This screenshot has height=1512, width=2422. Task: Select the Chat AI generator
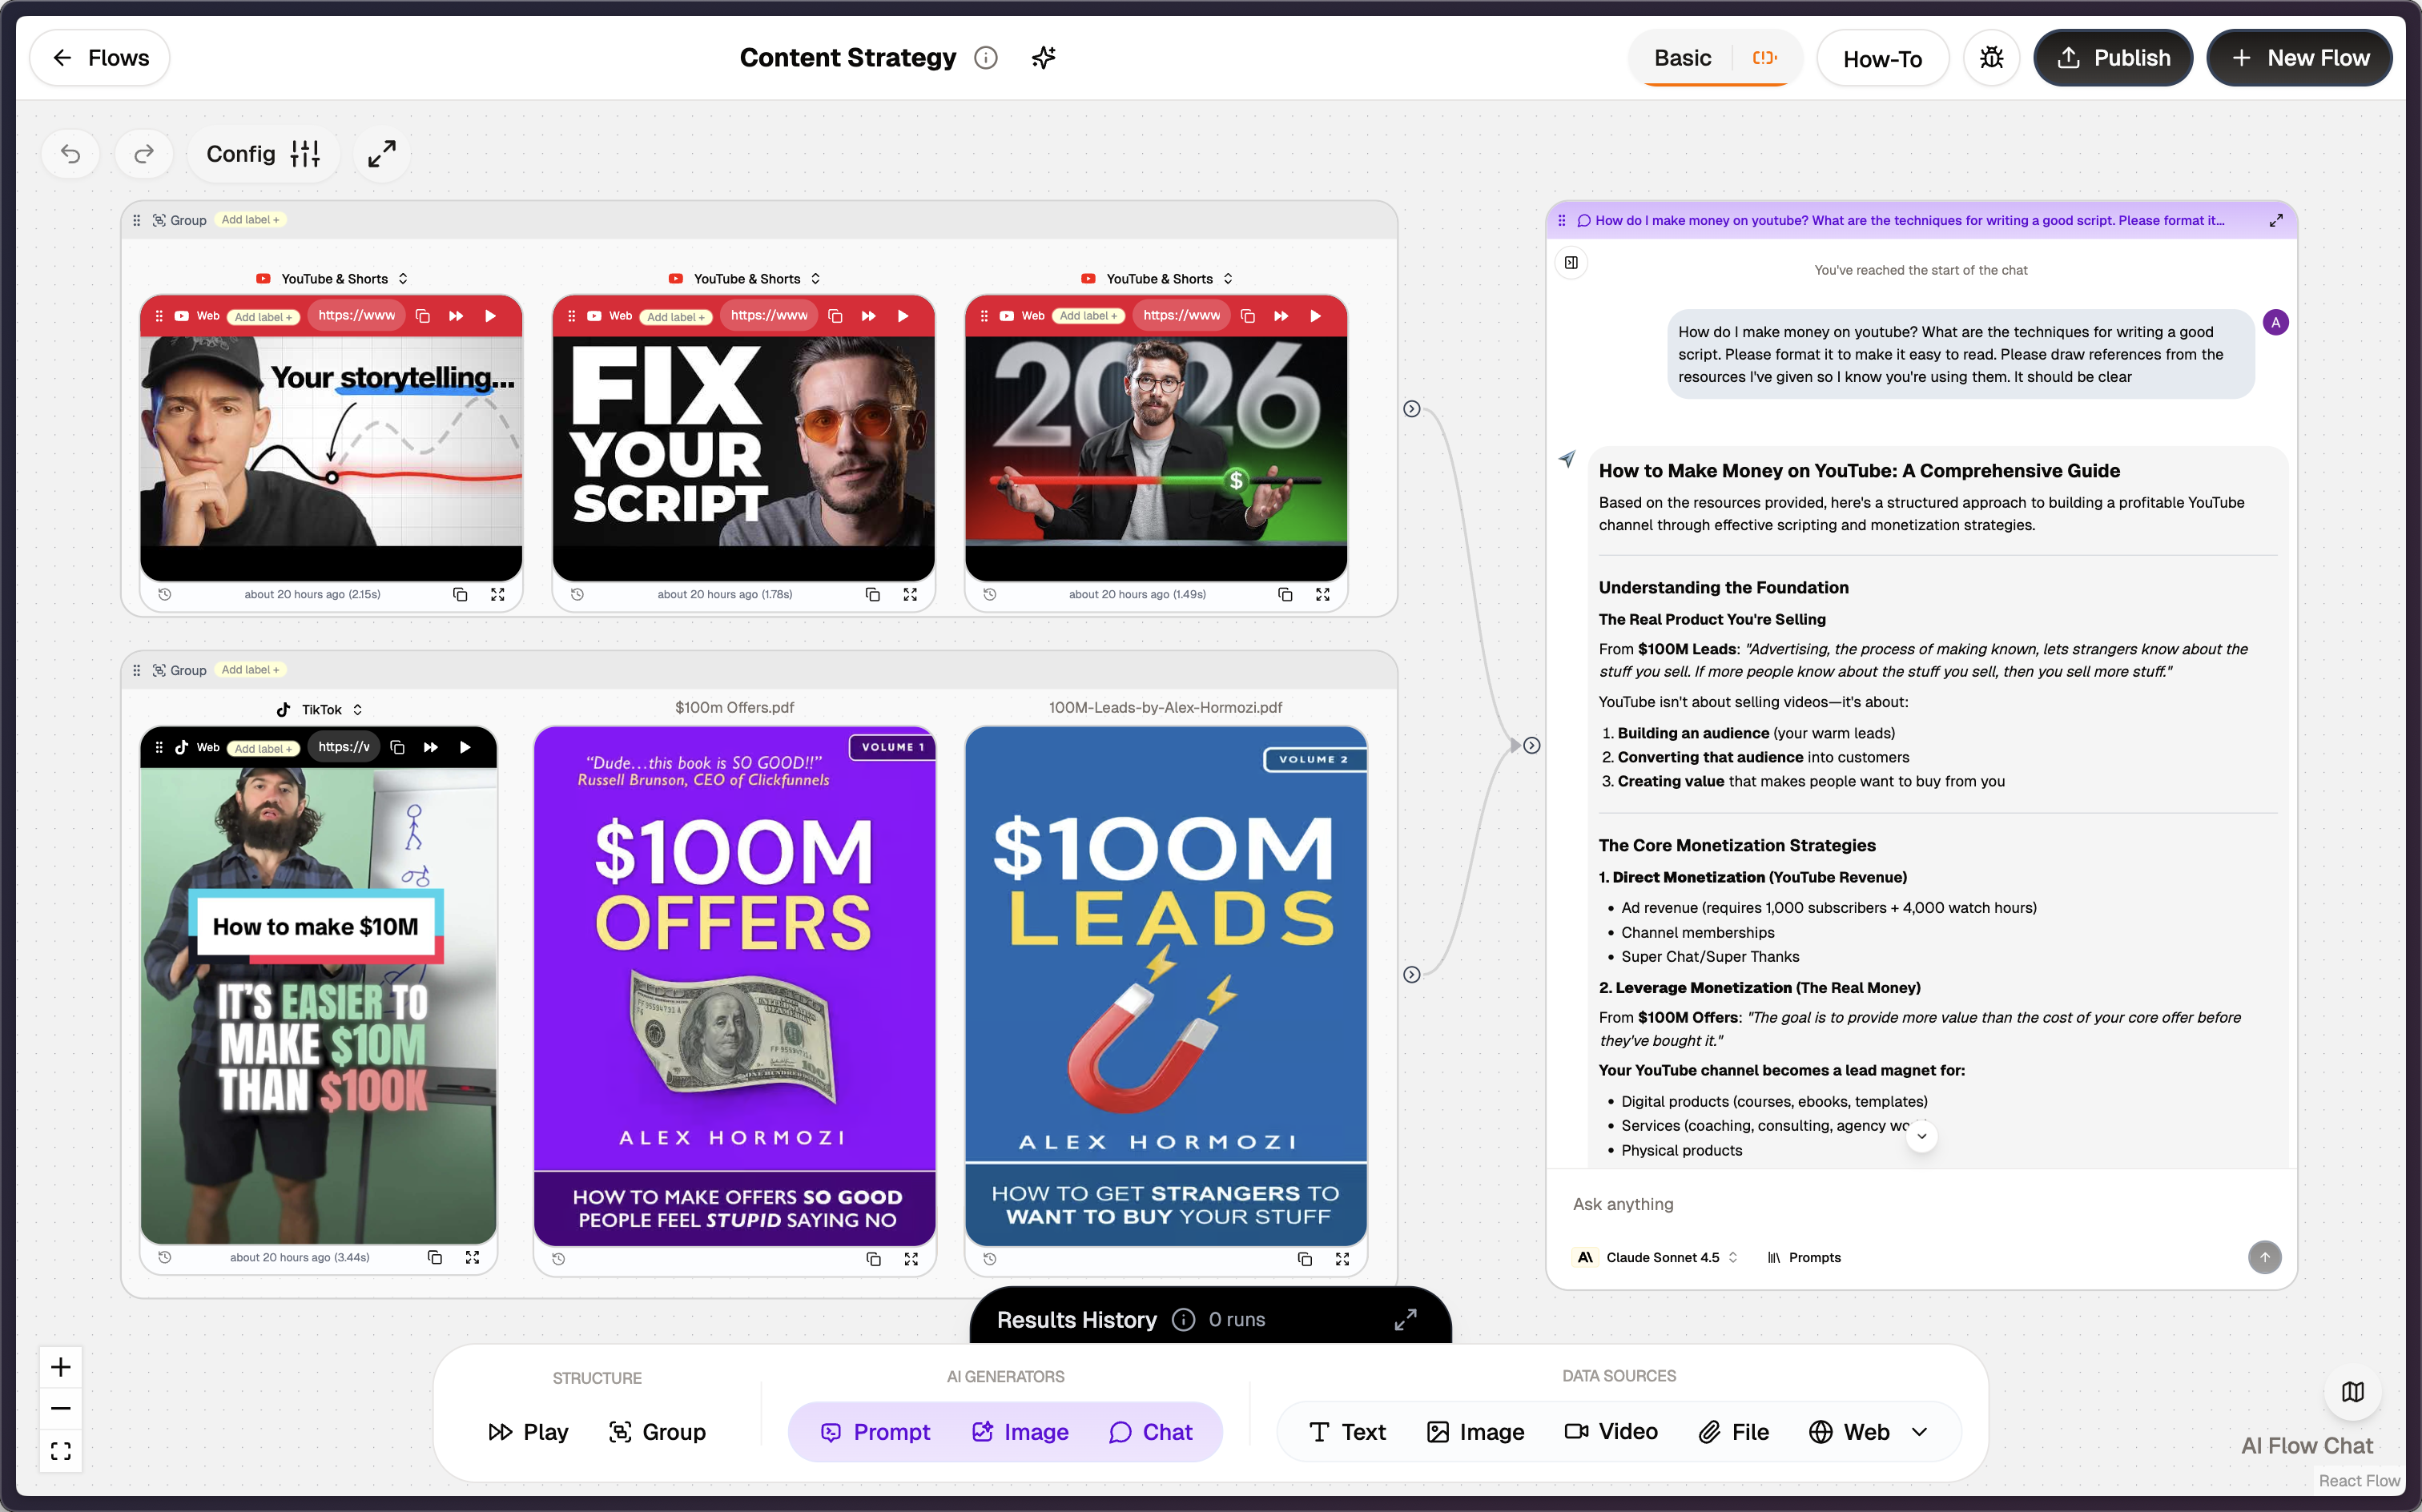tap(1152, 1431)
